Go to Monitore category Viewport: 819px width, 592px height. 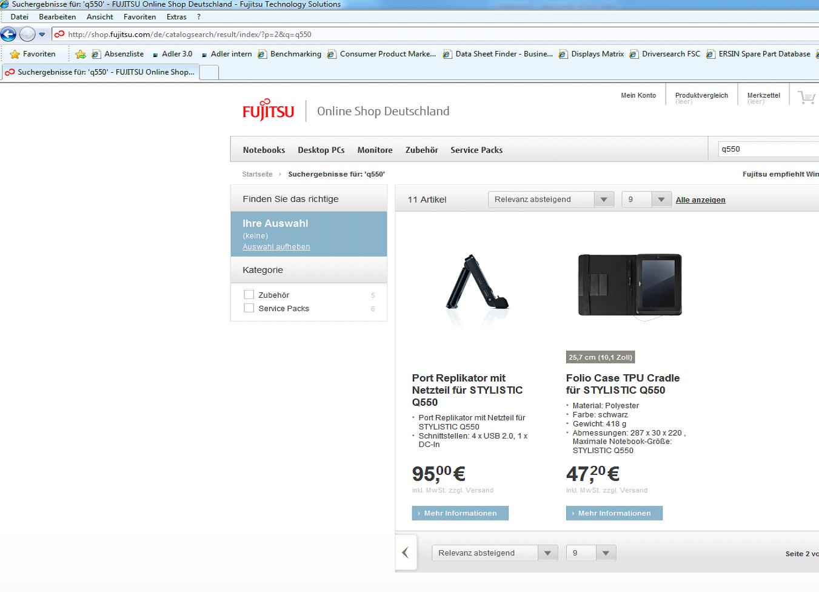click(375, 150)
